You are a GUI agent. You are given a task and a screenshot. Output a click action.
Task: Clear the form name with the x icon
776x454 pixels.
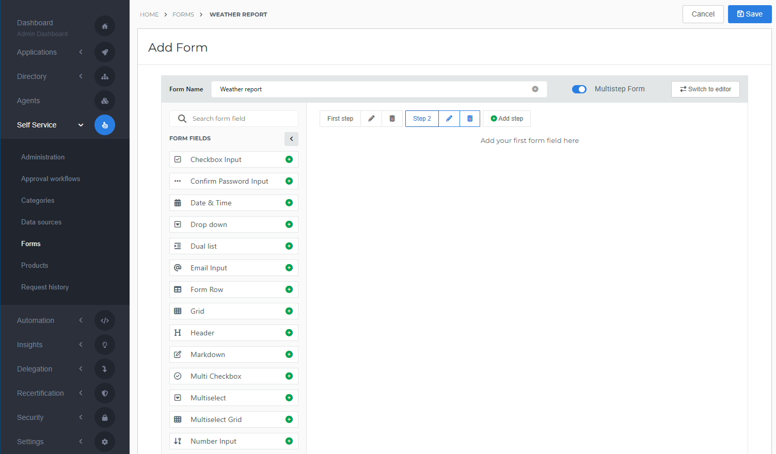pos(535,89)
